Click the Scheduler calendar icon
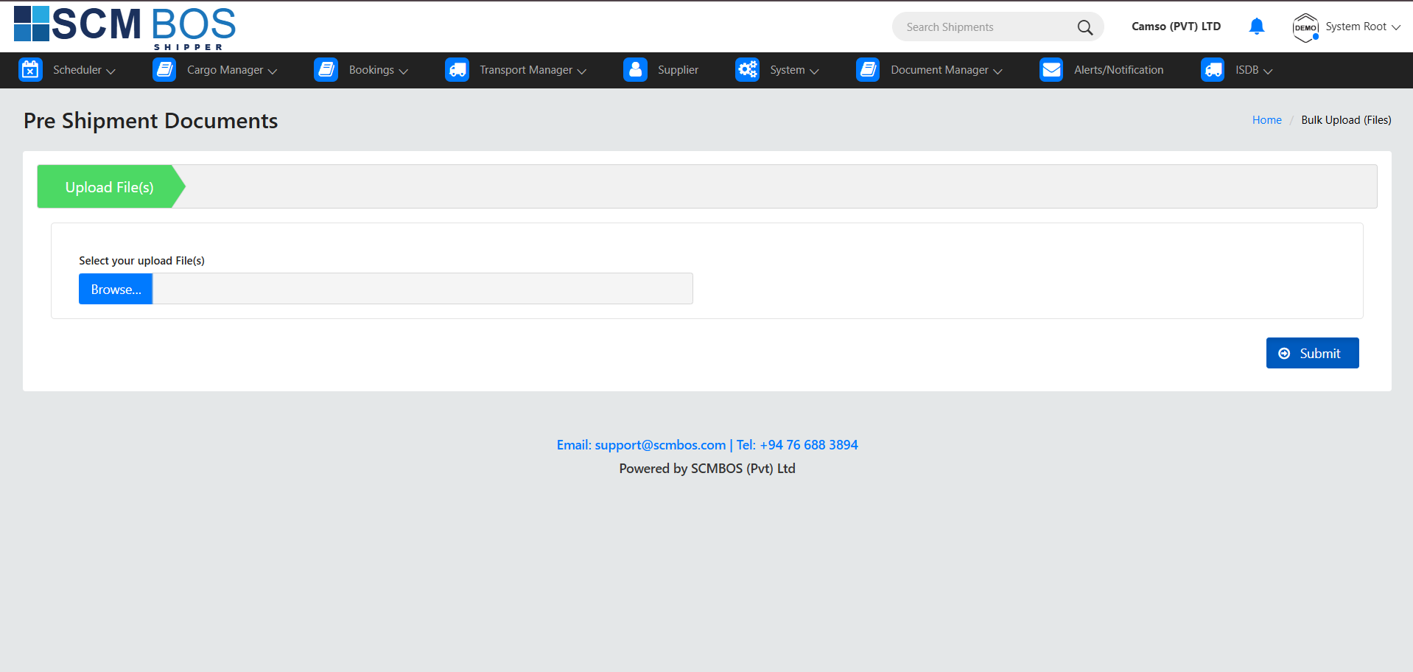Image resolution: width=1413 pixels, height=672 pixels. 30,69
